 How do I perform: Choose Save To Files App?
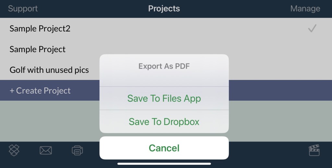[x=164, y=98]
